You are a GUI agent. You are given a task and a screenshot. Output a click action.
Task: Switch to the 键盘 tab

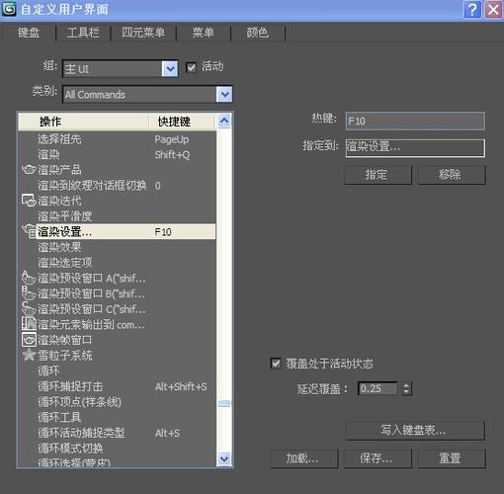(x=29, y=33)
